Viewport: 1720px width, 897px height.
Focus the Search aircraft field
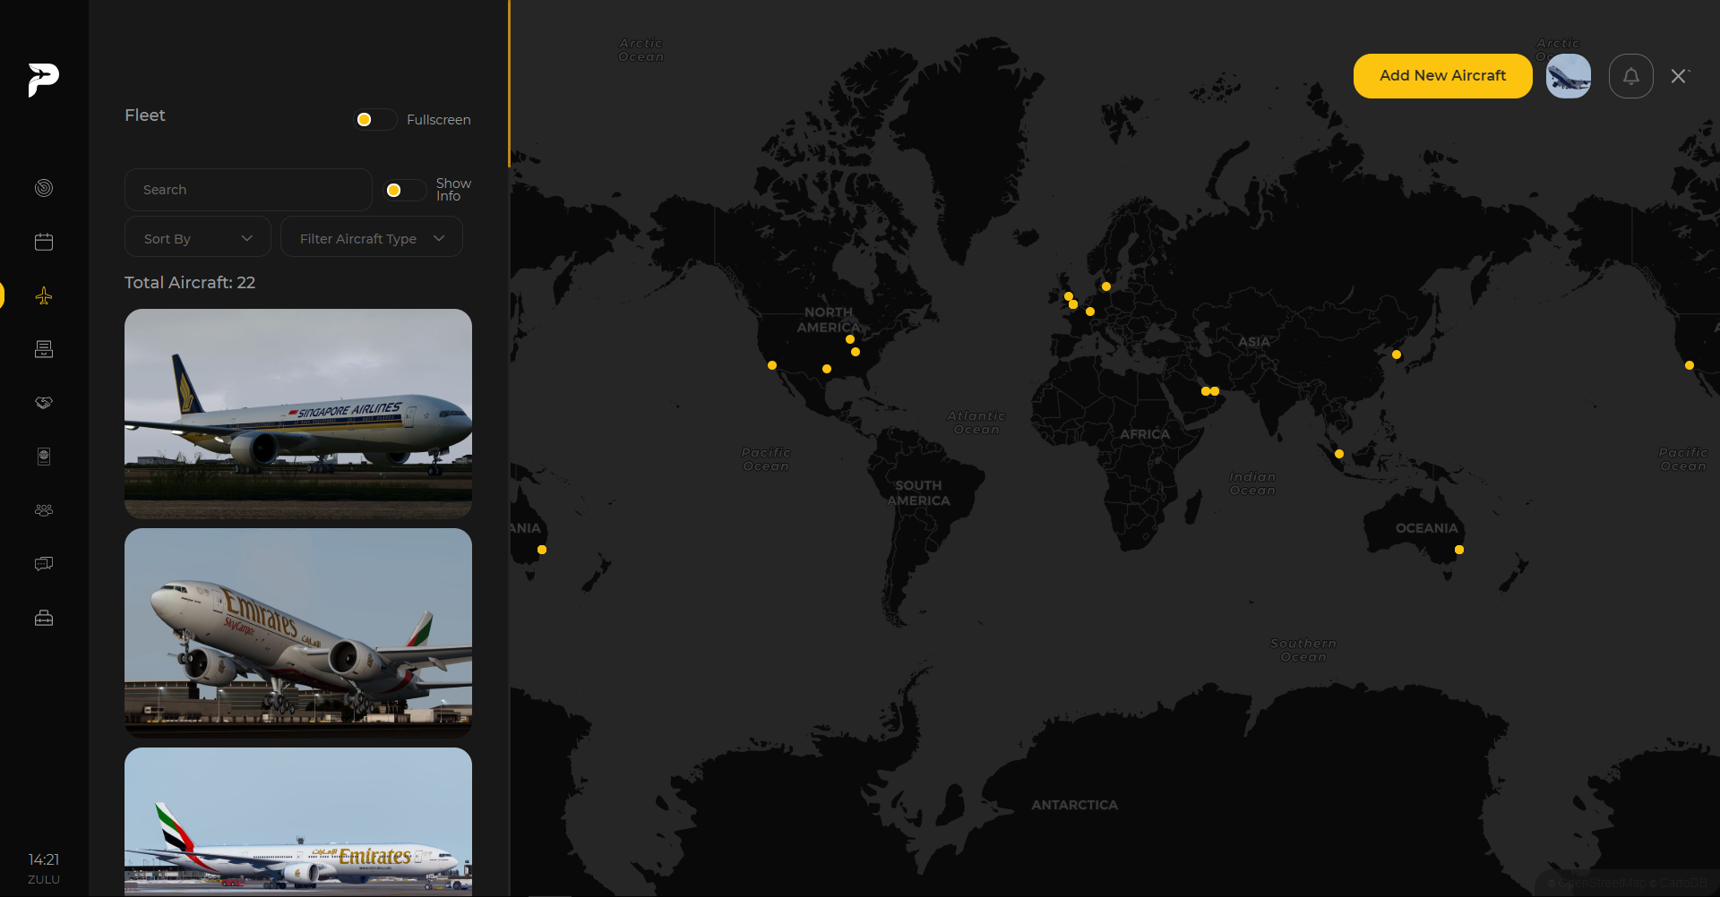[248, 190]
